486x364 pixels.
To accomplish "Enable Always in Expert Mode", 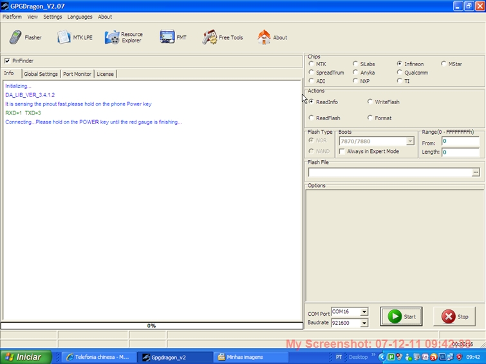I will (342, 152).
